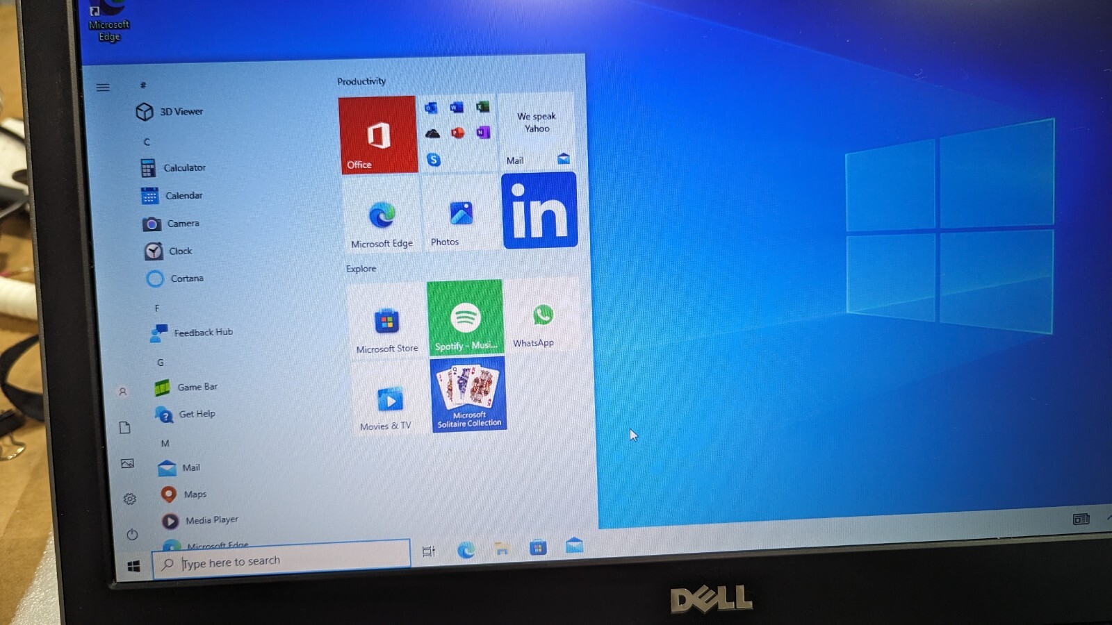Open Mail from the taskbar
Screen dimensions: 1112x625
(x=574, y=545)
